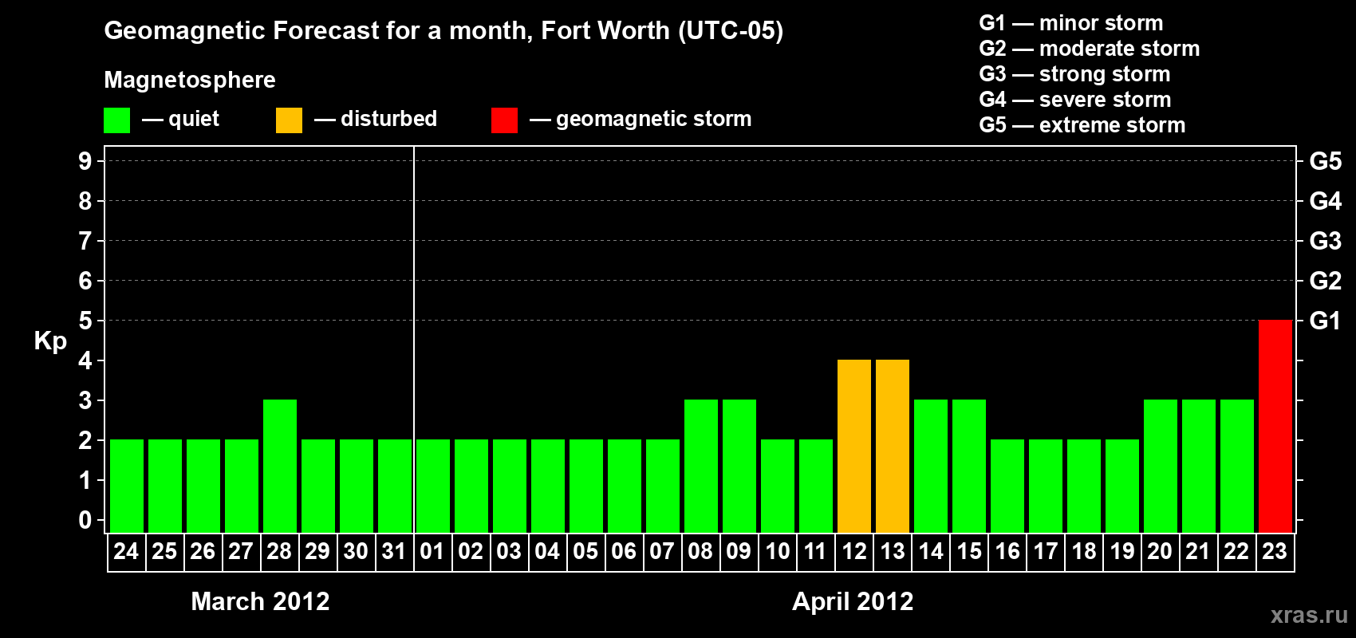Click the date label 24 on axis
Viewport: 1356px width, 638px height.
coord(126,551)
